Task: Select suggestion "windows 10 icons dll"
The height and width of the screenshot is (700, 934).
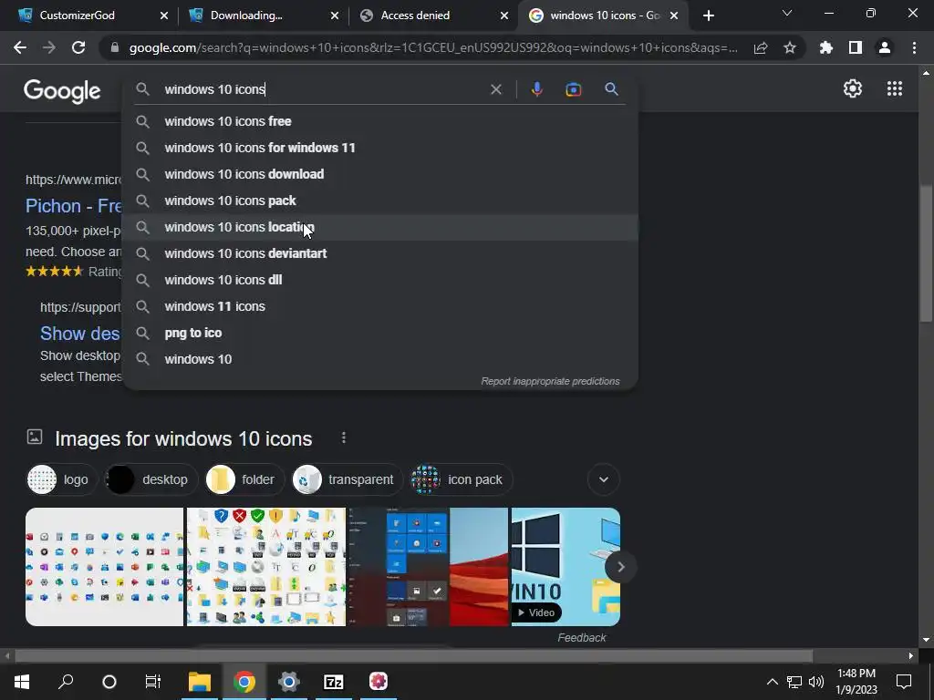Action: tap(380, 280)
